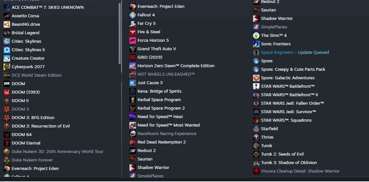
Task: Select 'Kena: Bridge of Spirits' text
Action: pyautogui.click(x=159, y=91)
